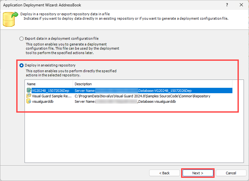This screenshot has height=181, width=249.
Task: Click the Next > button
Action: click(x=198, y=173)
